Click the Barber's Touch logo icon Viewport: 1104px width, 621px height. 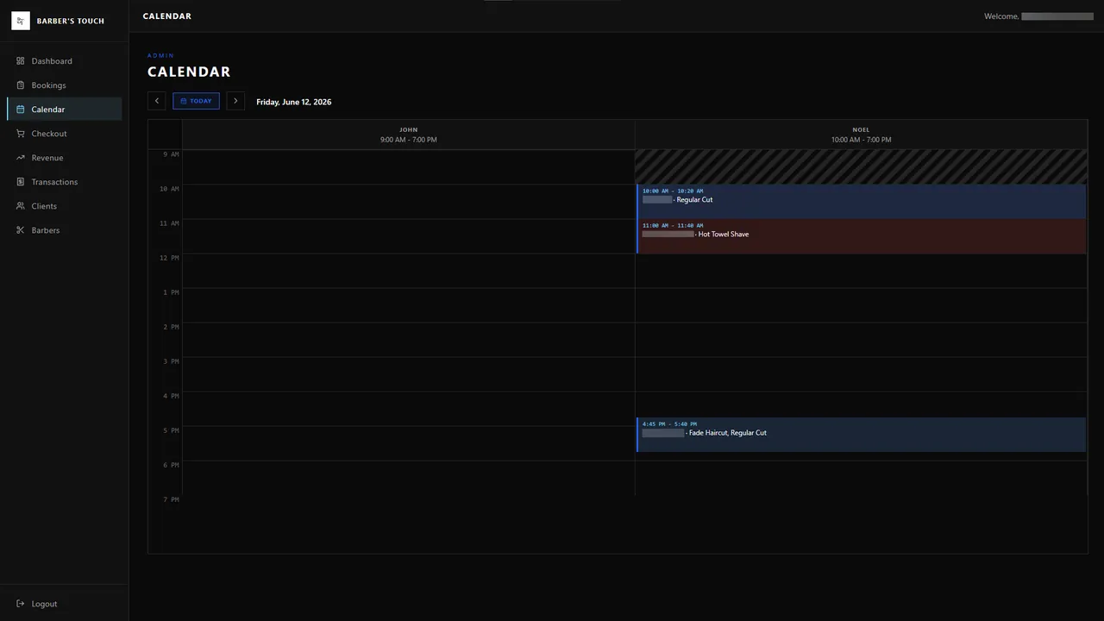[x=21, y=21]
